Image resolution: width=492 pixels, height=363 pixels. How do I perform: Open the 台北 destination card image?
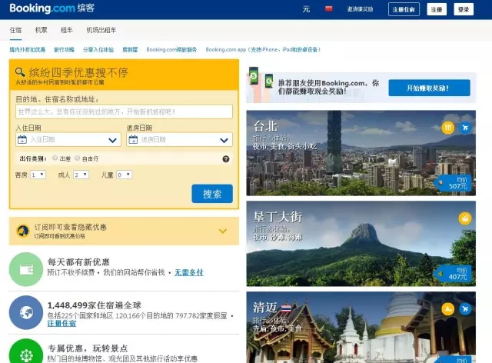pos(361,153)
